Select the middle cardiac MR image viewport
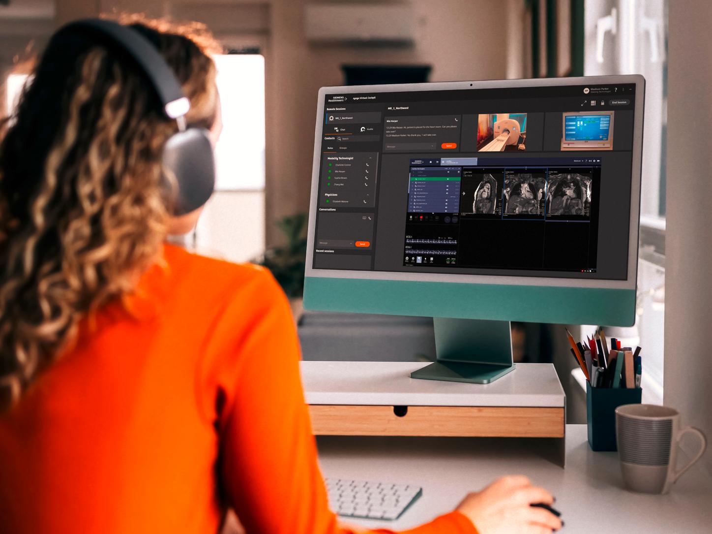The image size is (712, 534). (x=525, y=194)
